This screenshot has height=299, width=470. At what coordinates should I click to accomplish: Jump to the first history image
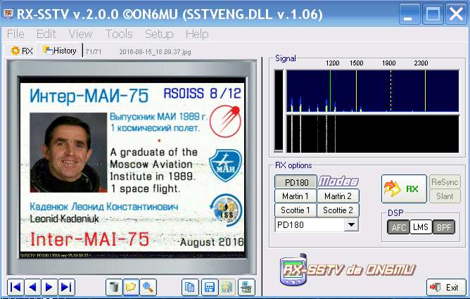coord(15,287)
